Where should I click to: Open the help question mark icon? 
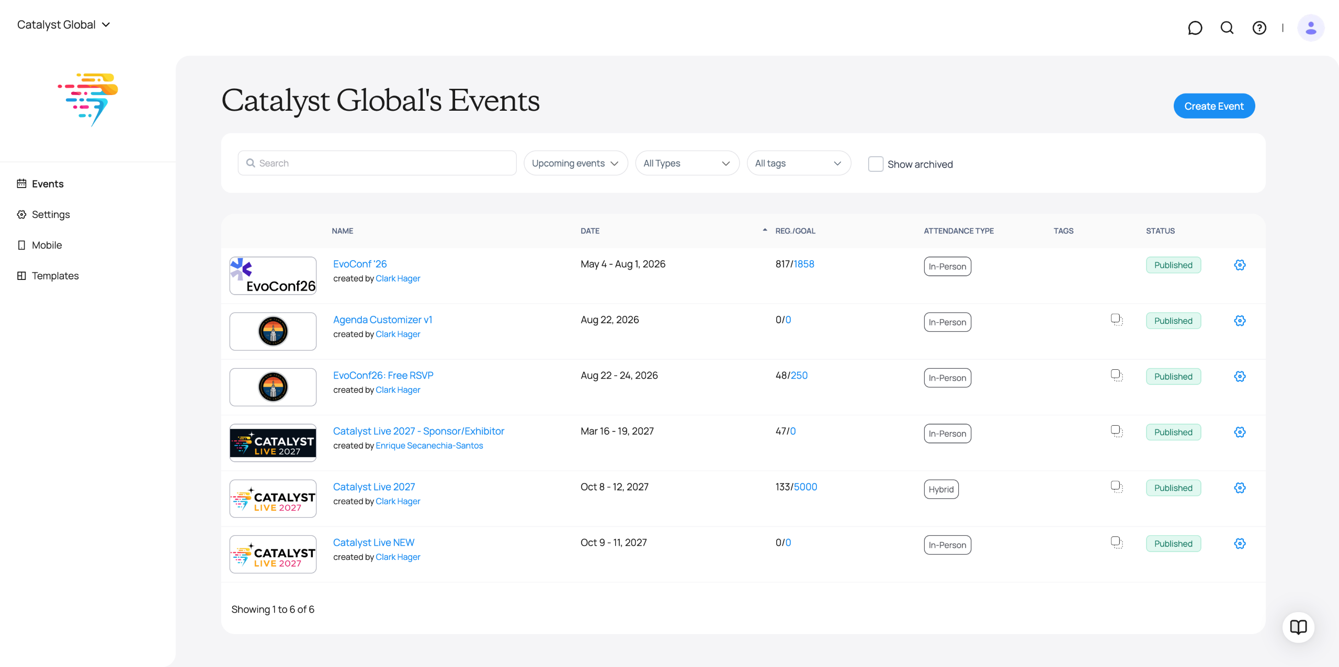pos(1259,28)
